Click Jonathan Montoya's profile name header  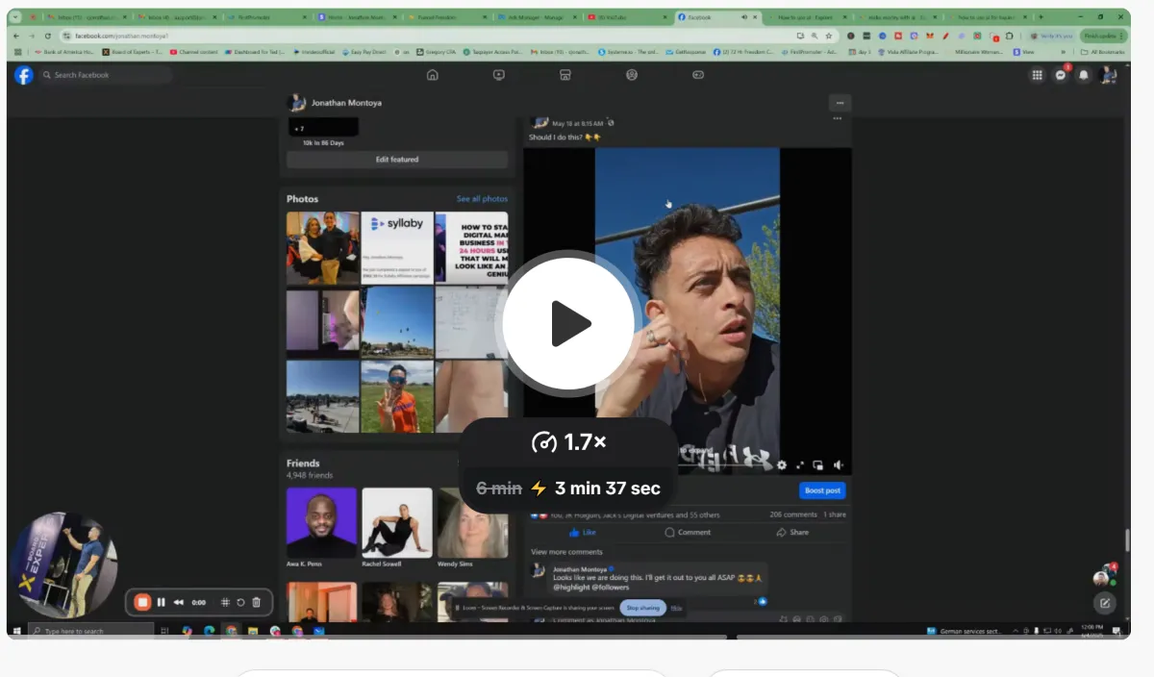pyautogui.click(x=346, y=103)
